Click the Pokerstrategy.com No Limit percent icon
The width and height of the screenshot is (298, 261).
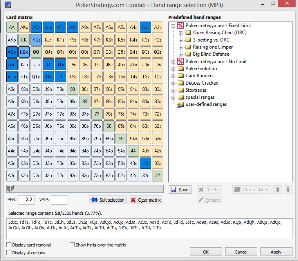pyautogui.click(x=181, y=61)
